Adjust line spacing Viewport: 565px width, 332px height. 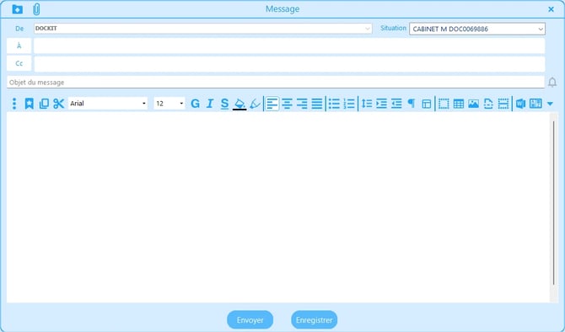point(367,104)
